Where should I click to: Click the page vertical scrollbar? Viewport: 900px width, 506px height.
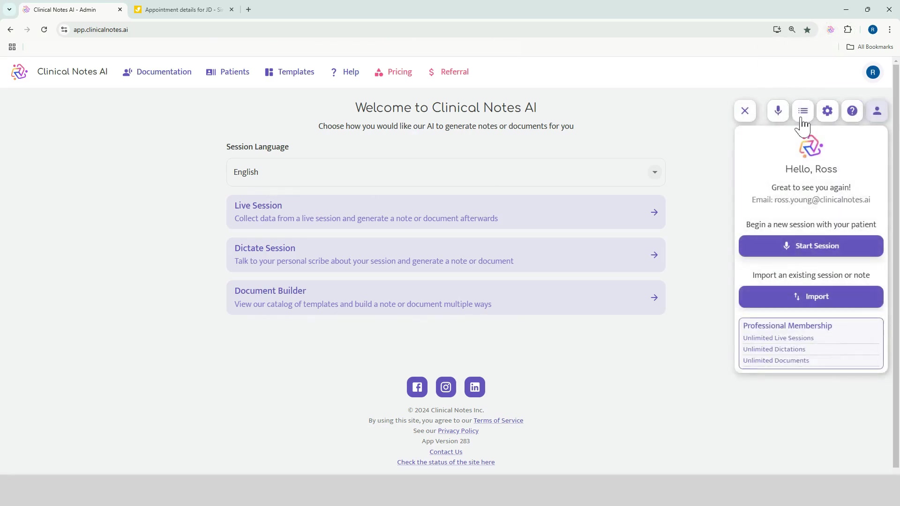(x=896, y=266)
